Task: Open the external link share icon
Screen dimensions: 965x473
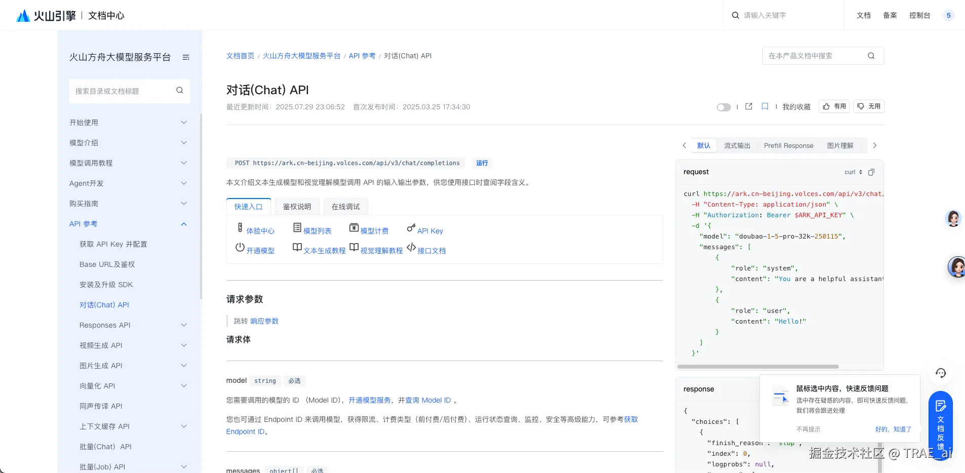Action: coord(749,106)
